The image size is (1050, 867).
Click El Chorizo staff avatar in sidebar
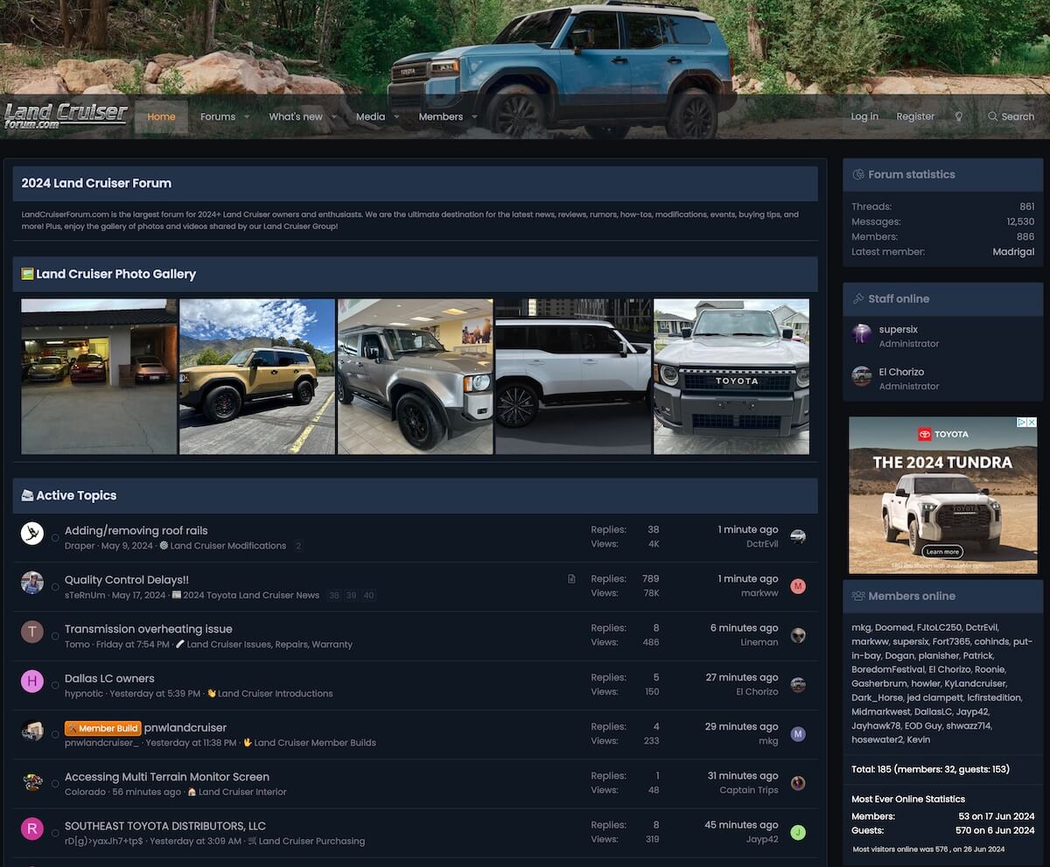862,376
